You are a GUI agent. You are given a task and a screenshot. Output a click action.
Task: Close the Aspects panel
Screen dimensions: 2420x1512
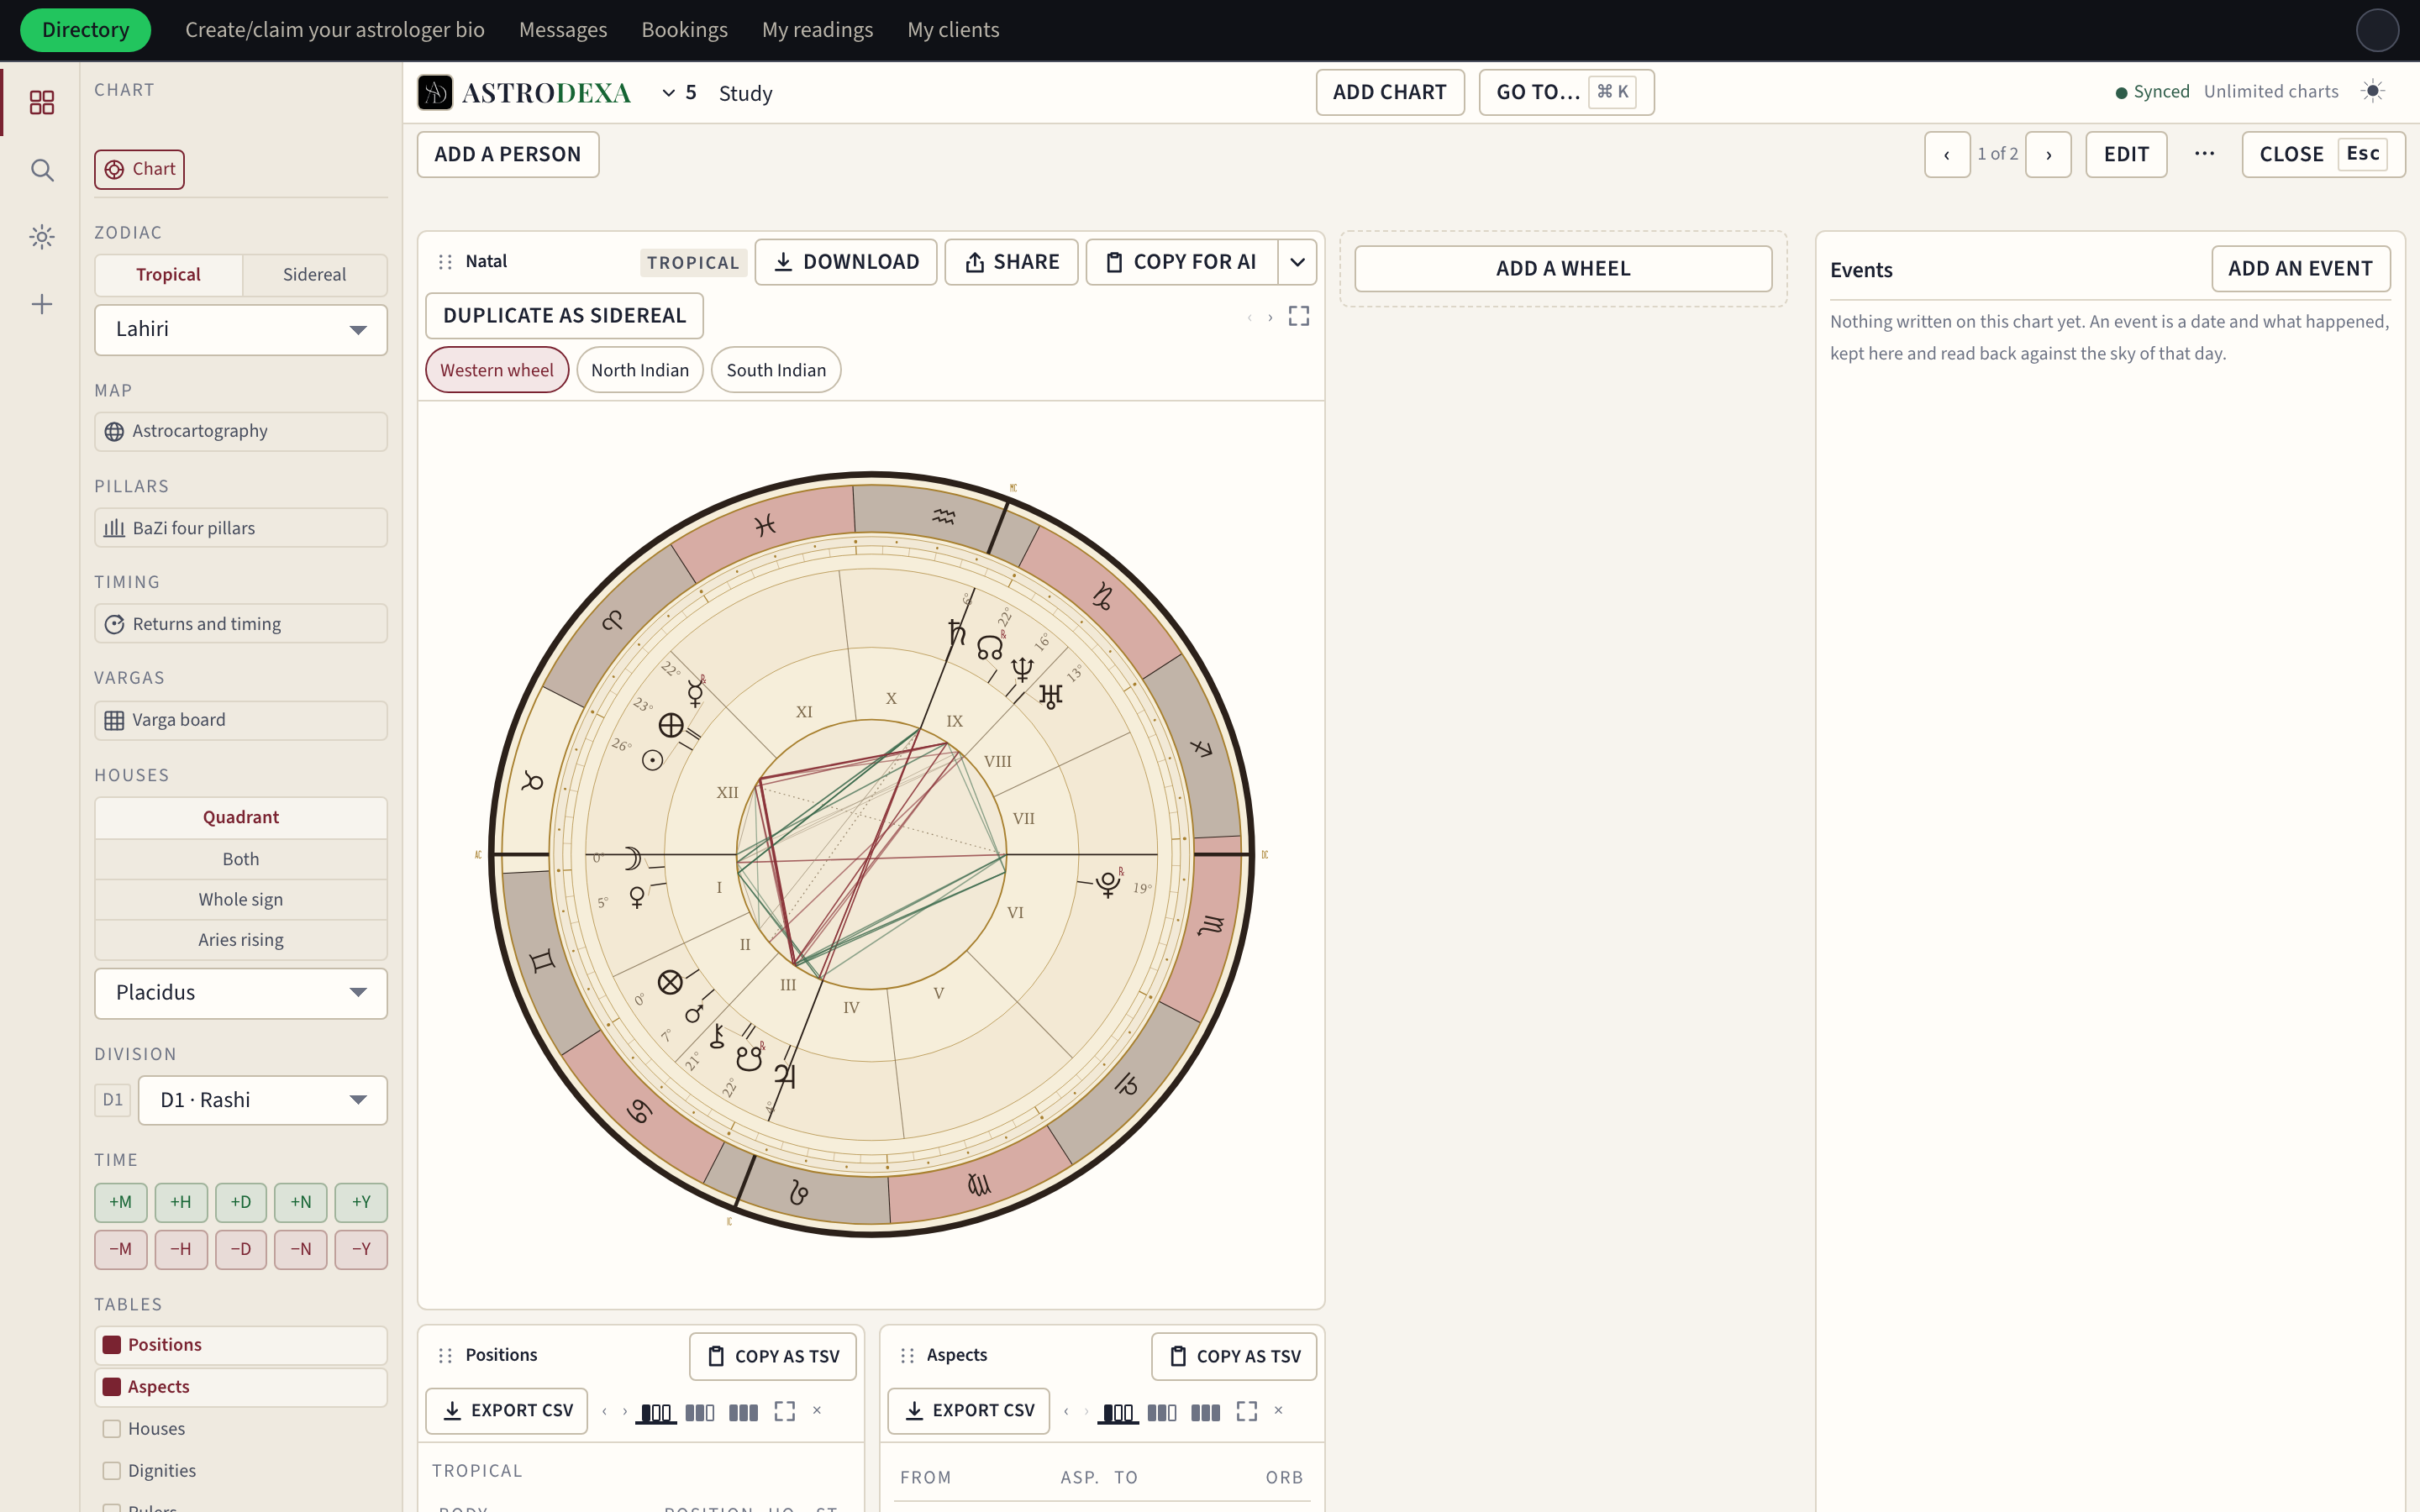coord(1278,1411)
